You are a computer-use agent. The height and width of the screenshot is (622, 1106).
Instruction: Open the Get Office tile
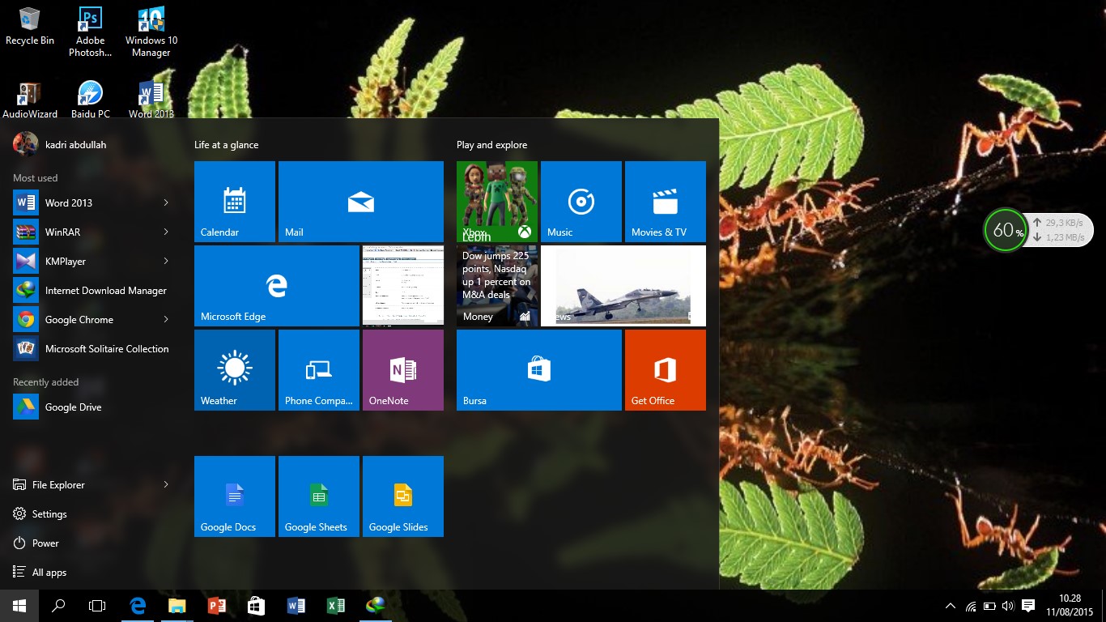point(665,369)
